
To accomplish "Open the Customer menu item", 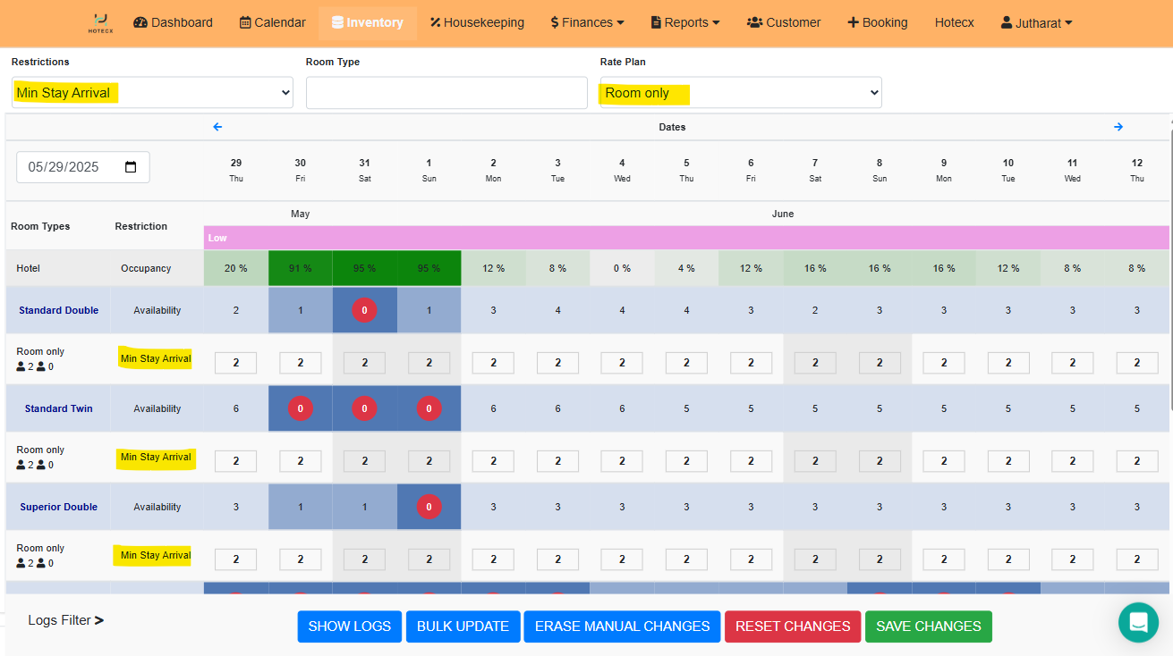I will (783, 22).
